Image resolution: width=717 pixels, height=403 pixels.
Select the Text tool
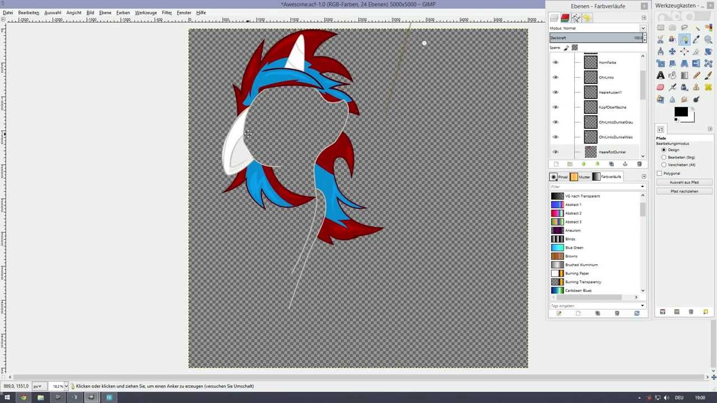[660, 75]
